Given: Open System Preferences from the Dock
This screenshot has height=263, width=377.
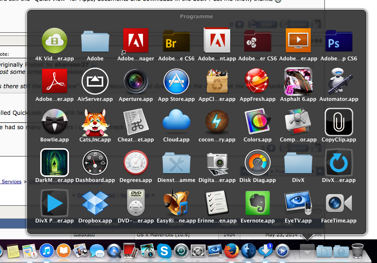Looking at the screenshot, I should 198,251.
